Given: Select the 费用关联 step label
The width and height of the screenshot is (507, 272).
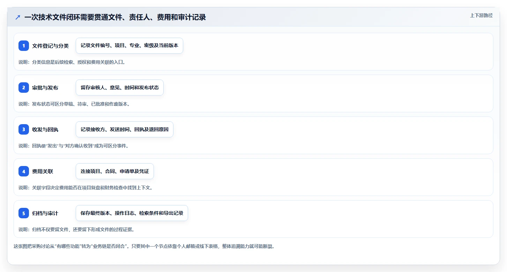Looking at the screenshot, I should [43, 171].
